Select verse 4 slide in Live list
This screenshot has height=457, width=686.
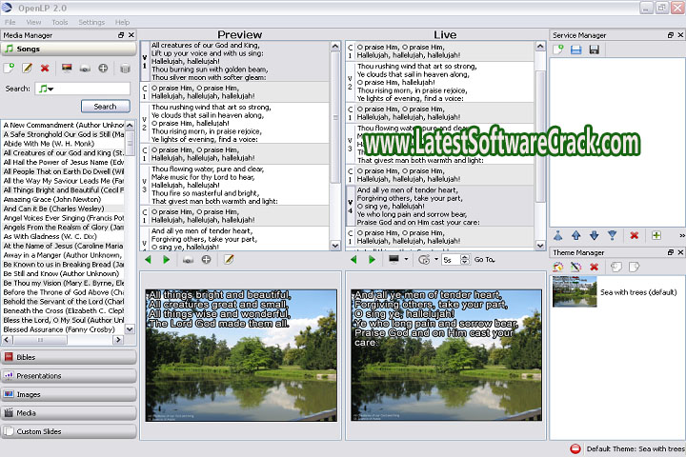[439, 207]
